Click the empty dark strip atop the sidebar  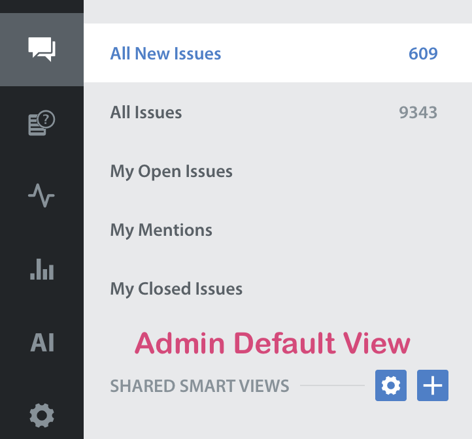pos(42,6)
